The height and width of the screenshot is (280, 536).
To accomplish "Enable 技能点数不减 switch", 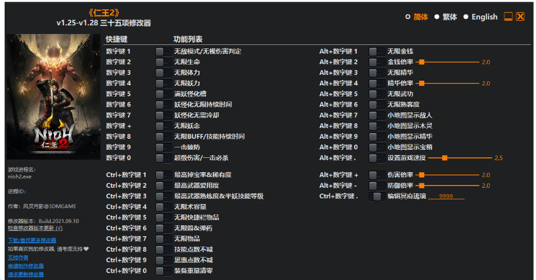I will coord(163,249).
